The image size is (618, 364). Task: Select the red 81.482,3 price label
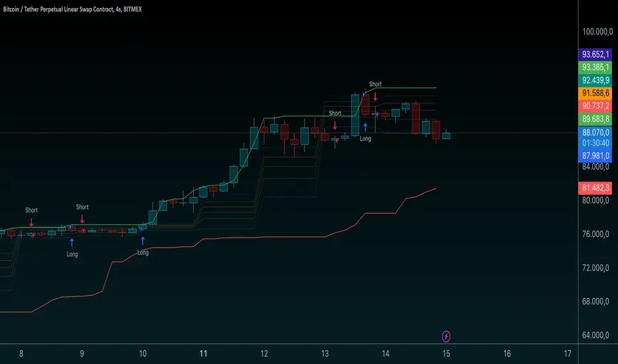(595, 188)
